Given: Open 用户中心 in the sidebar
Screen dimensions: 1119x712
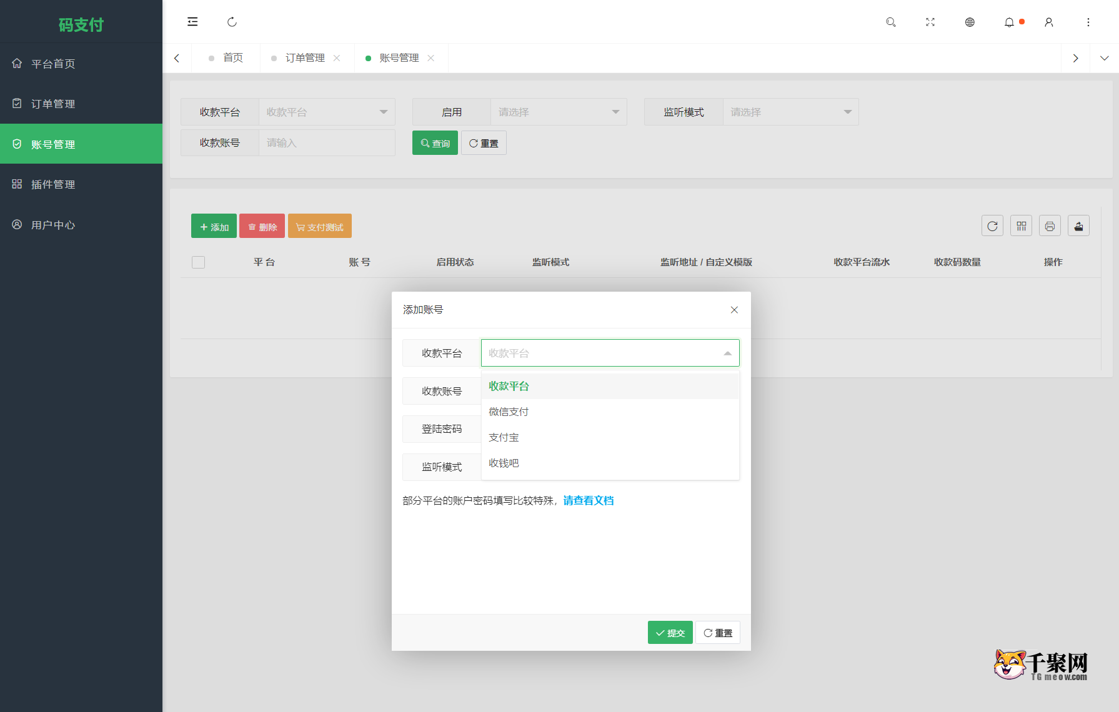Looking at the screenshot, I should point(81,225).
